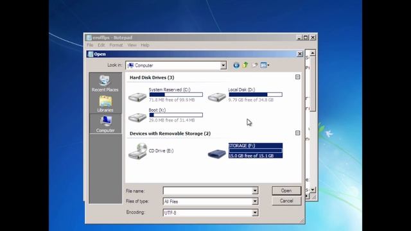Create new folder icon in Open dialog

tap(254, 65)
